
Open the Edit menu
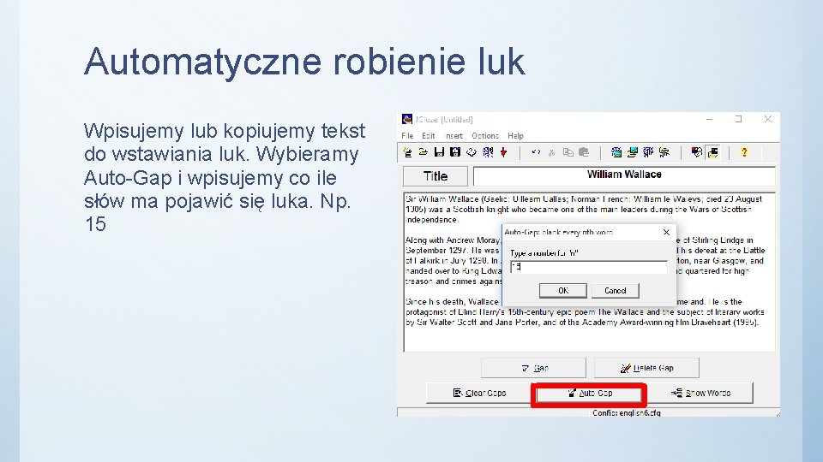[429, 136]
